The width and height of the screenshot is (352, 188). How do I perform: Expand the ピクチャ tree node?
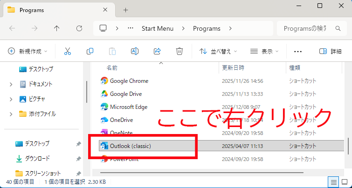tap(11, 99)
